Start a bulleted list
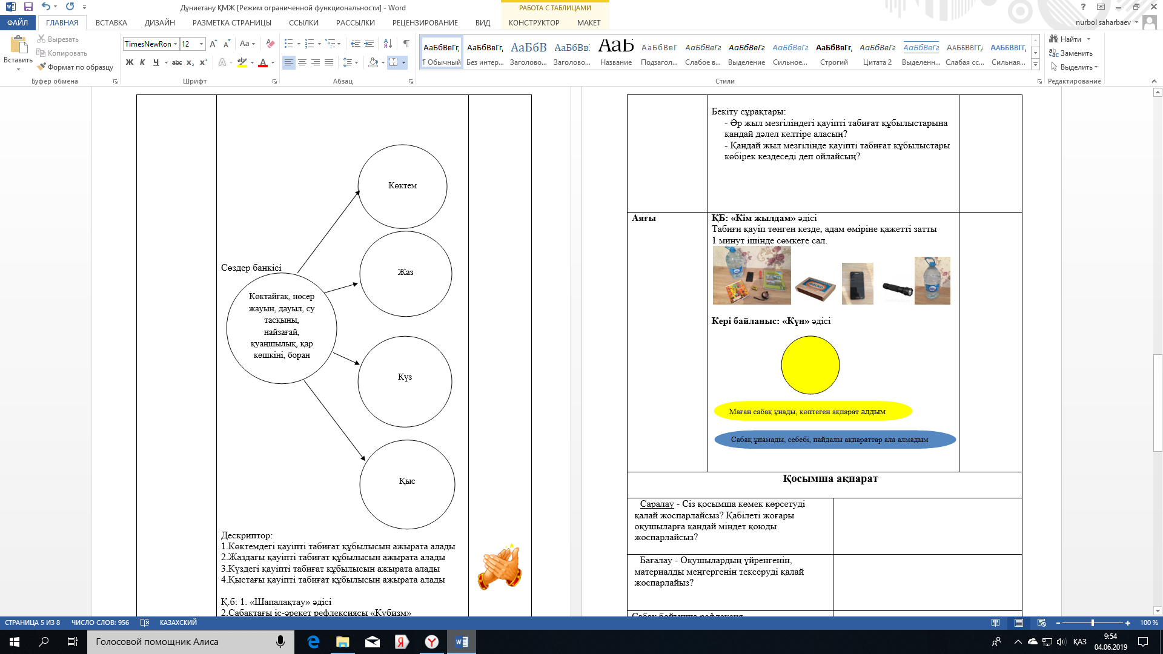 point(288,44)
